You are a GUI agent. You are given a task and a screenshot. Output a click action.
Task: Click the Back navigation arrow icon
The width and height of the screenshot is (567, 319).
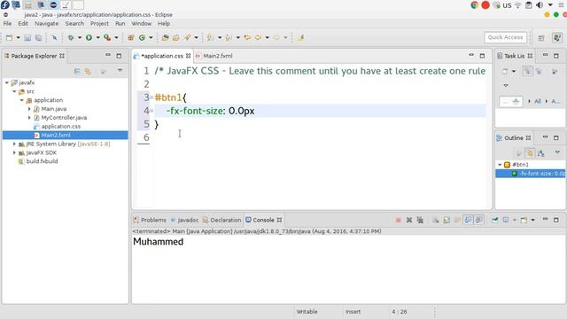click(x=258, y=37)
